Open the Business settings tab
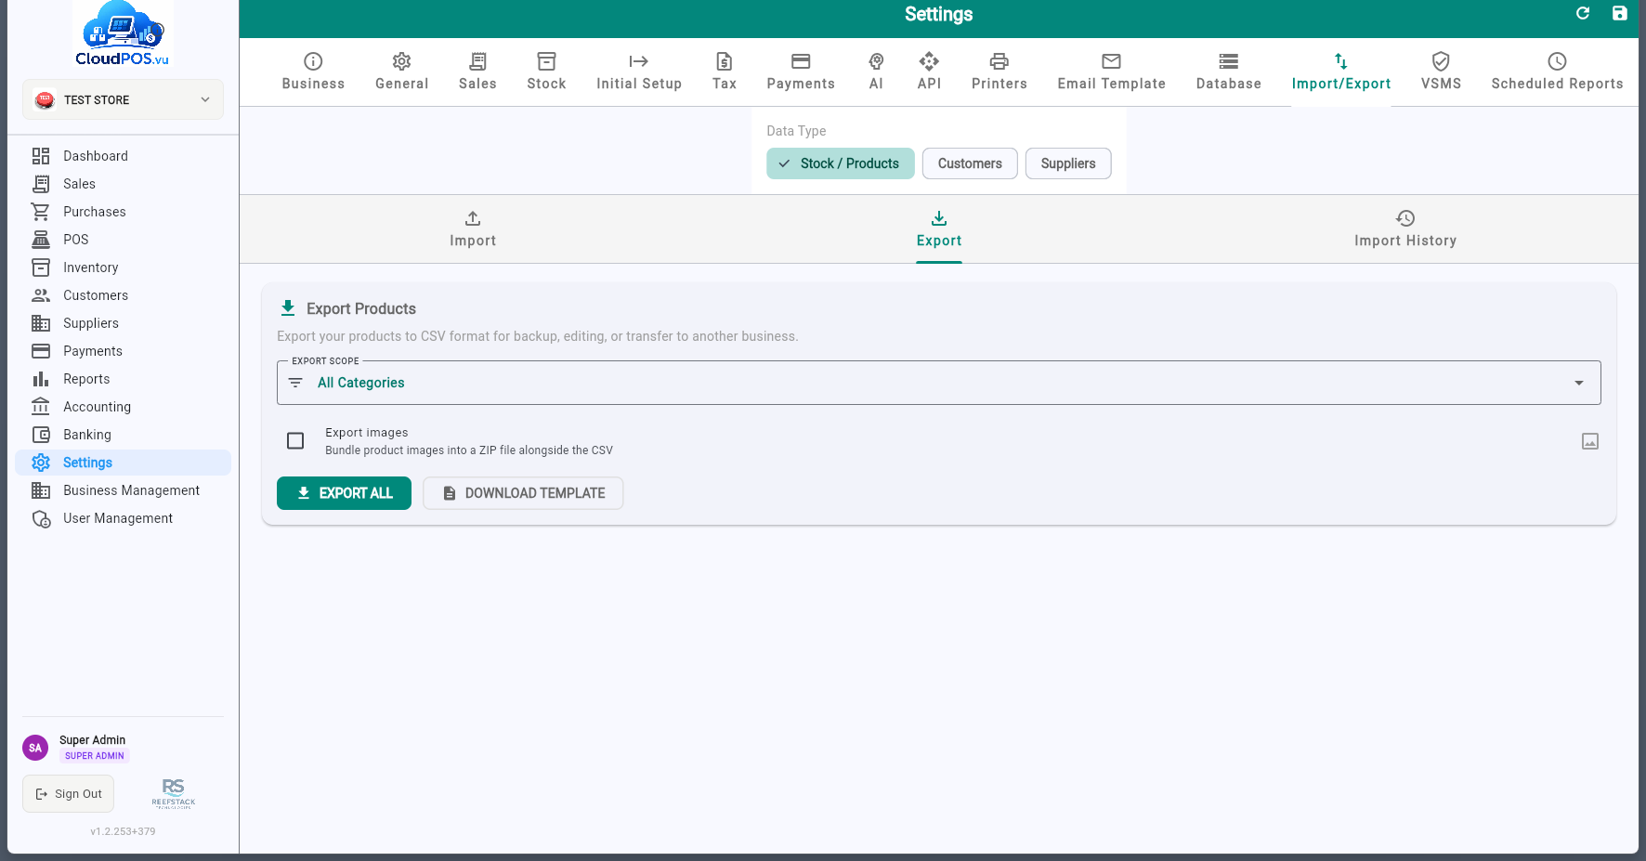The height and width of the screenshot is (861, 1646). point(313,72)
